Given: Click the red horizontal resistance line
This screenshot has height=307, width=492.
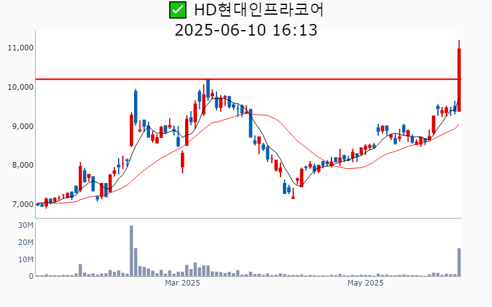Looking at the screenshot, I should click(x=248, y=79).
